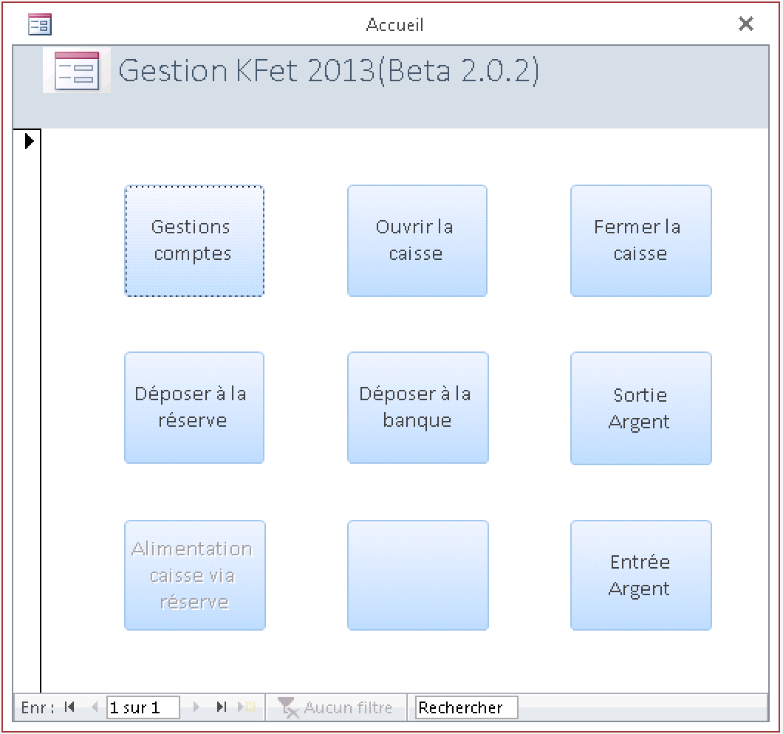
Task: Click the form logo beside Gestion KFet heading
Action: [77, 71]
